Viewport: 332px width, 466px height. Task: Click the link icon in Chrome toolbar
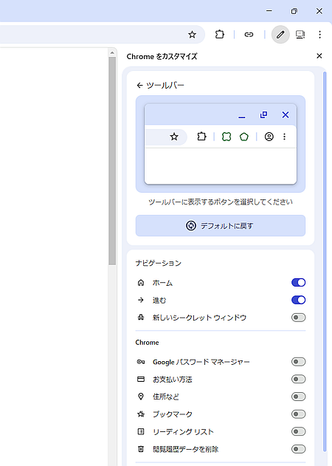[249, 35]
